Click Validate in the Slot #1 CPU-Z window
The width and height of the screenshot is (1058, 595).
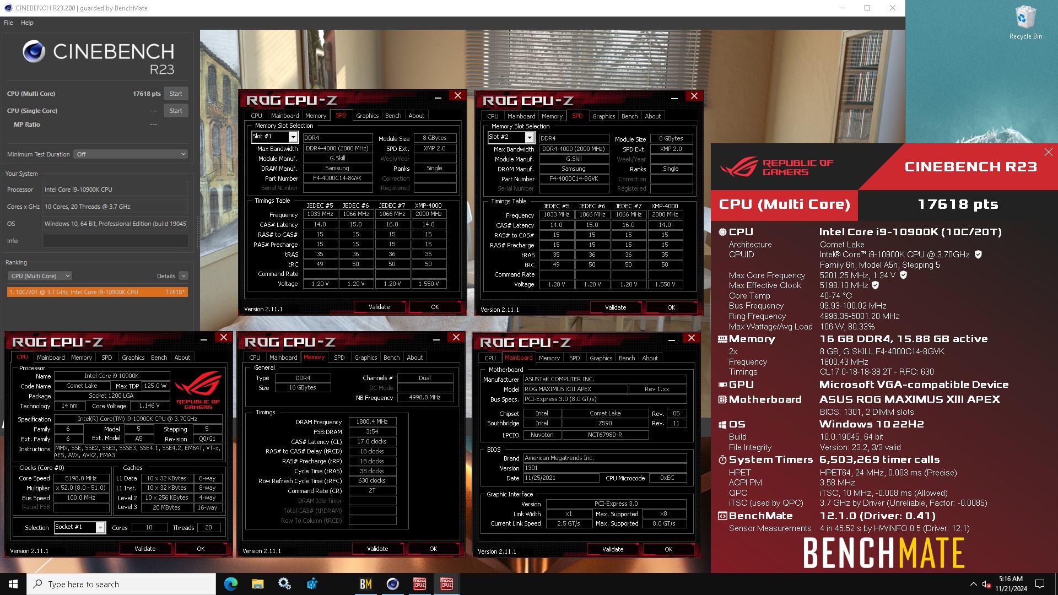(x=379, y=307)
